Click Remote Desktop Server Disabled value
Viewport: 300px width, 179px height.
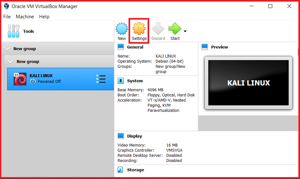coord(174,156)
